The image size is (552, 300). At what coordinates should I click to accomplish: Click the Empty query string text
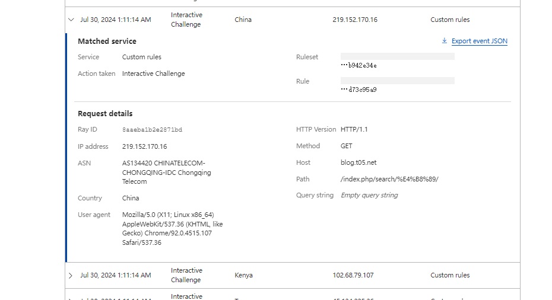(x=369, y=195)
